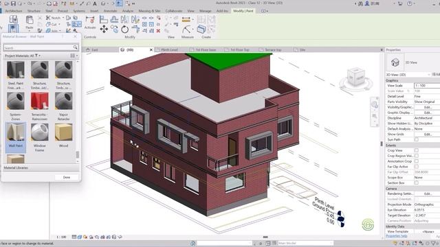Select the Offset tool in Modify panel
440x247 pixels.
tap(114, 19)
